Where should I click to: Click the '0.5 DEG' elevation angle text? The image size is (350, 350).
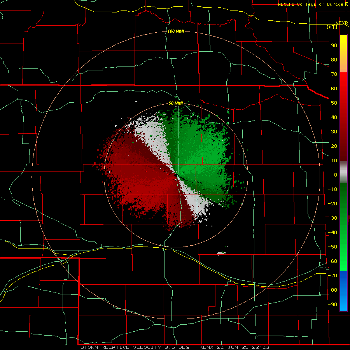pyautogui.click(x=177, y=347)
